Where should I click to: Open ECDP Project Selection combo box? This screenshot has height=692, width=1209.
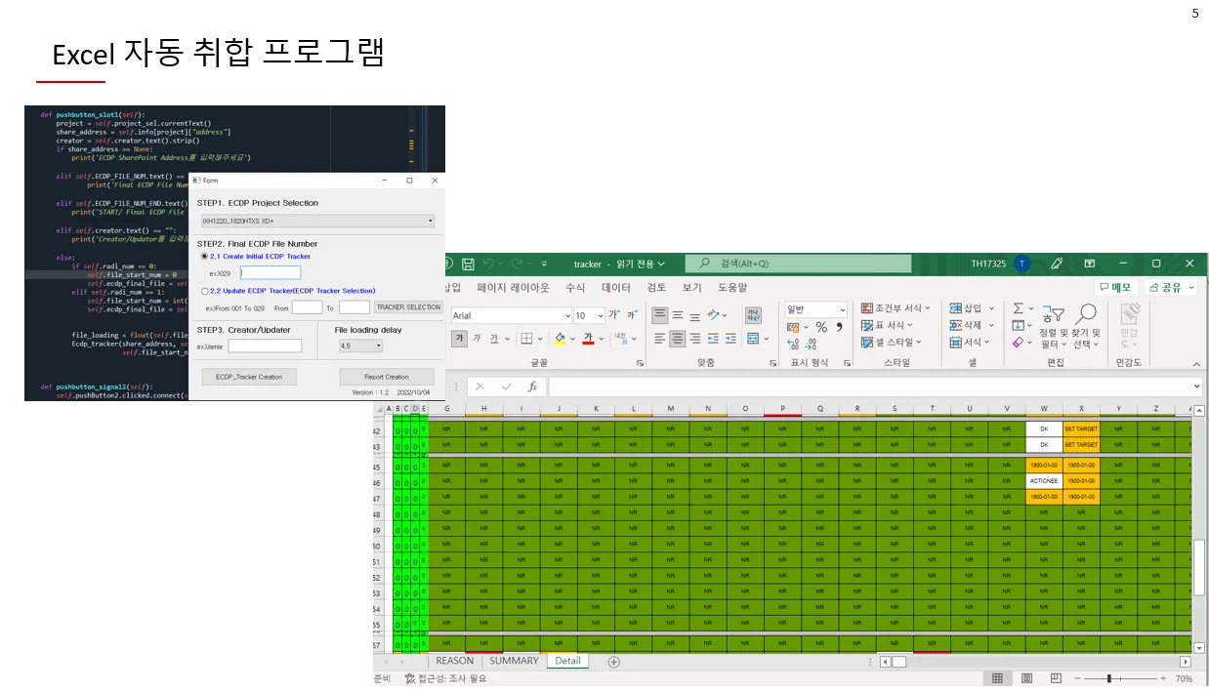point(317,222)
